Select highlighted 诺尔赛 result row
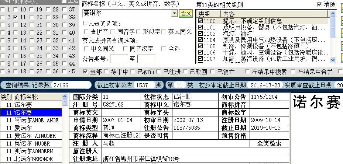343x164 pixels. click(x=31, y=112)
